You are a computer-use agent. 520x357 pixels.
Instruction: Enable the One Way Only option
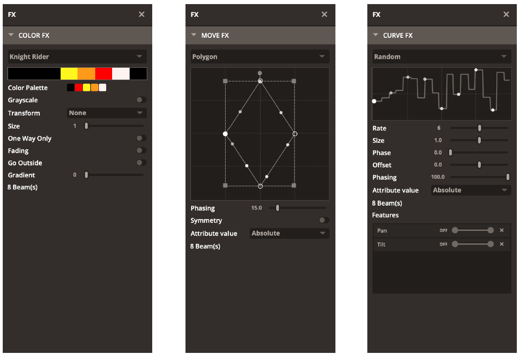click(141, 138)
